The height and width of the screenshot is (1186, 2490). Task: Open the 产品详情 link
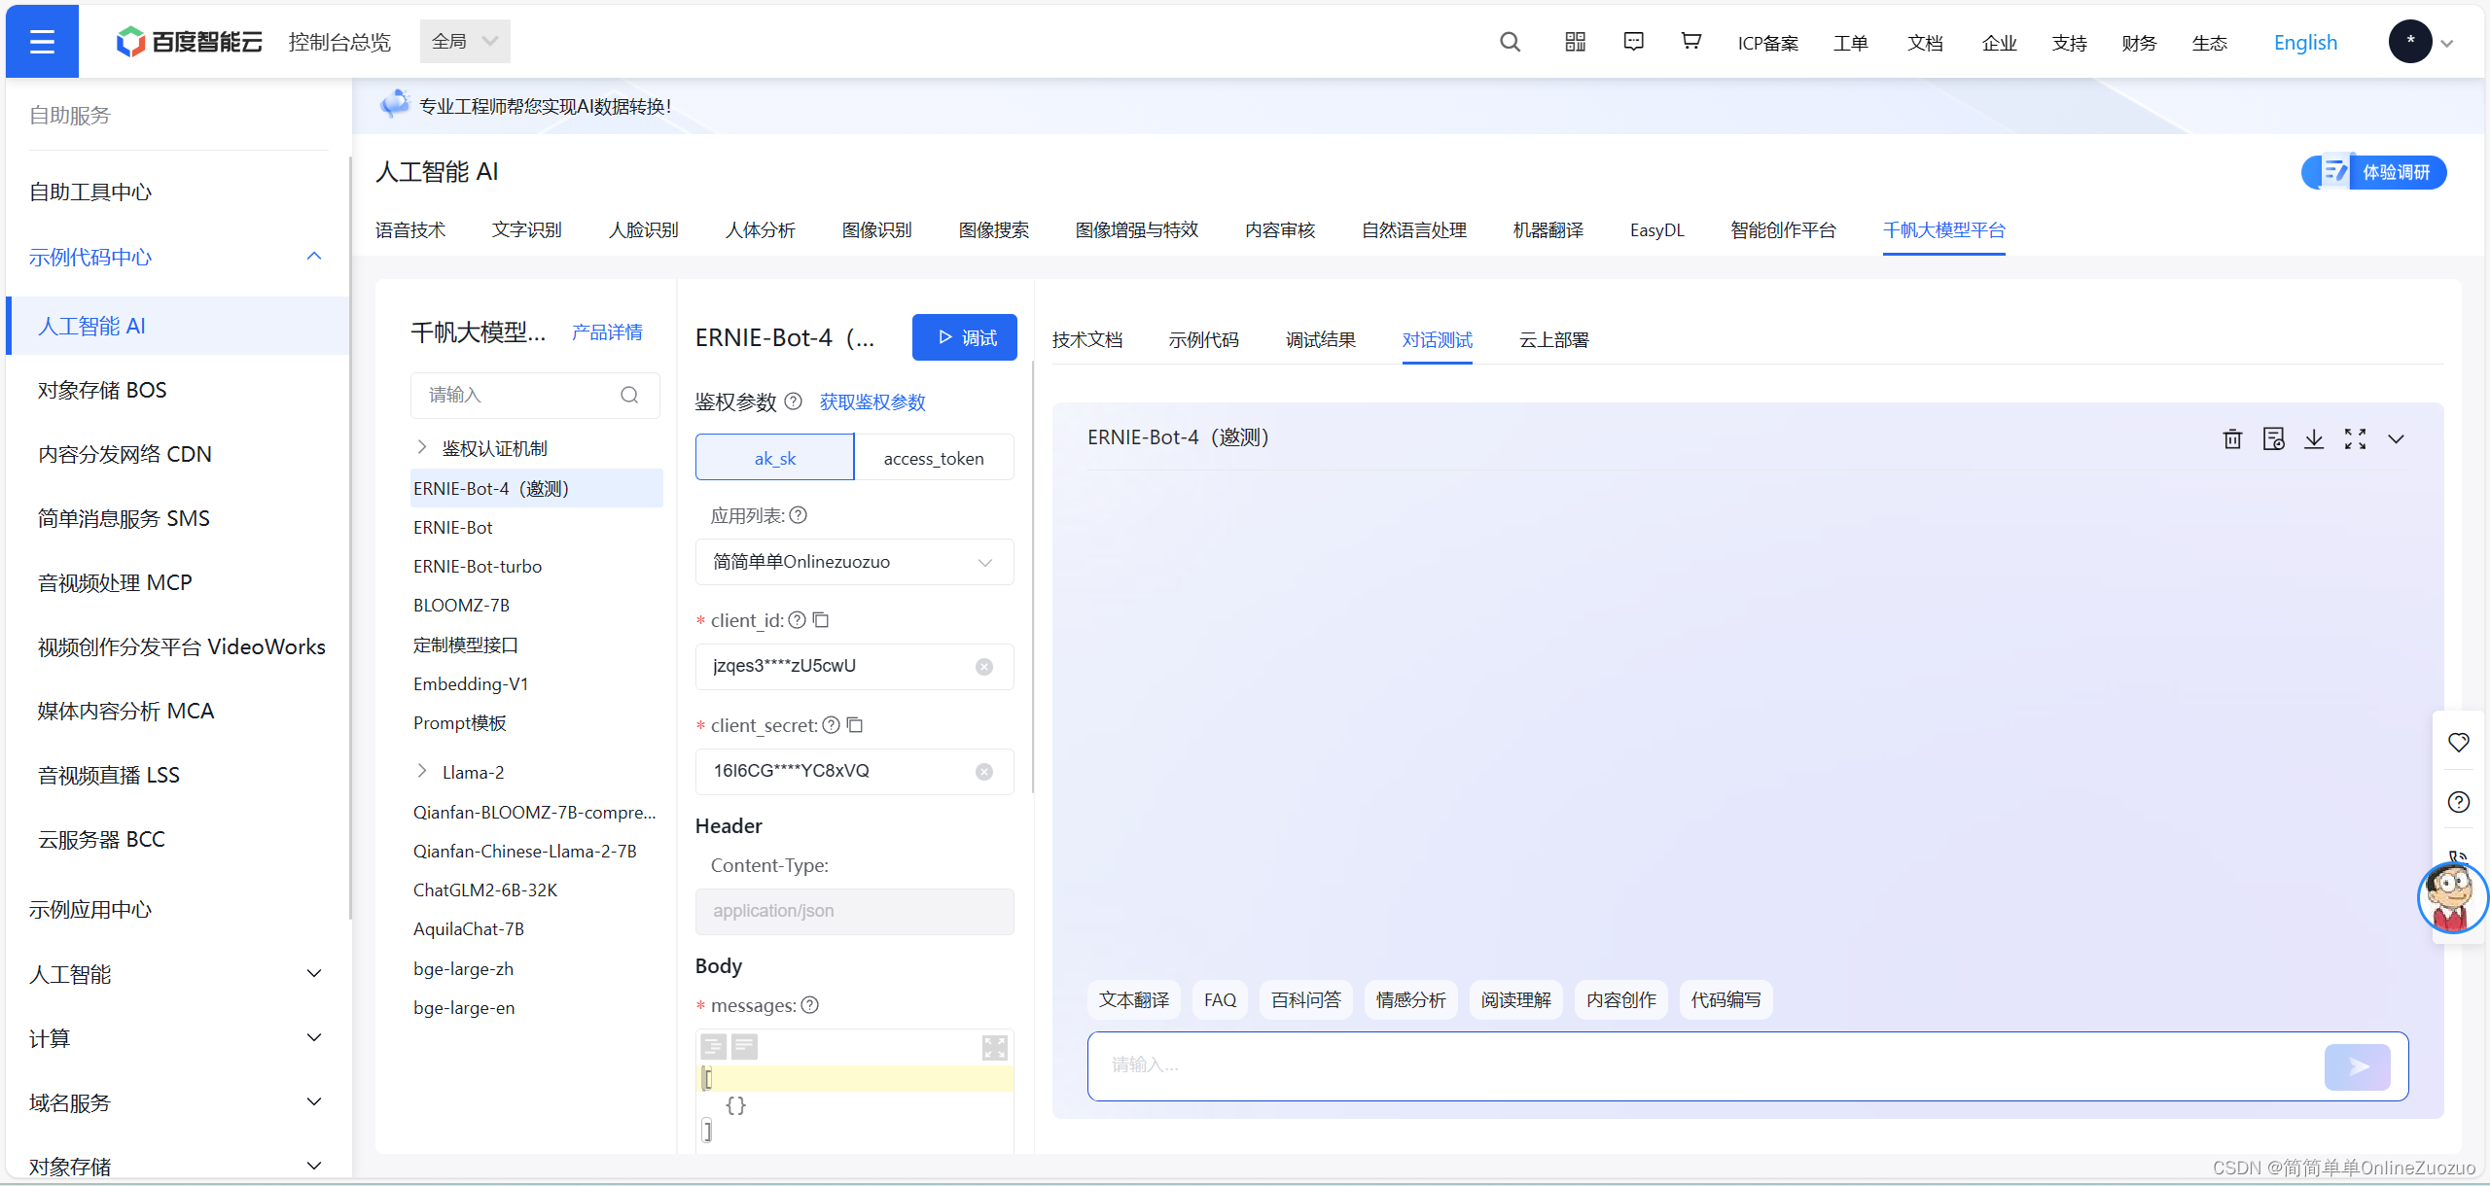click(x=607, y=332)
